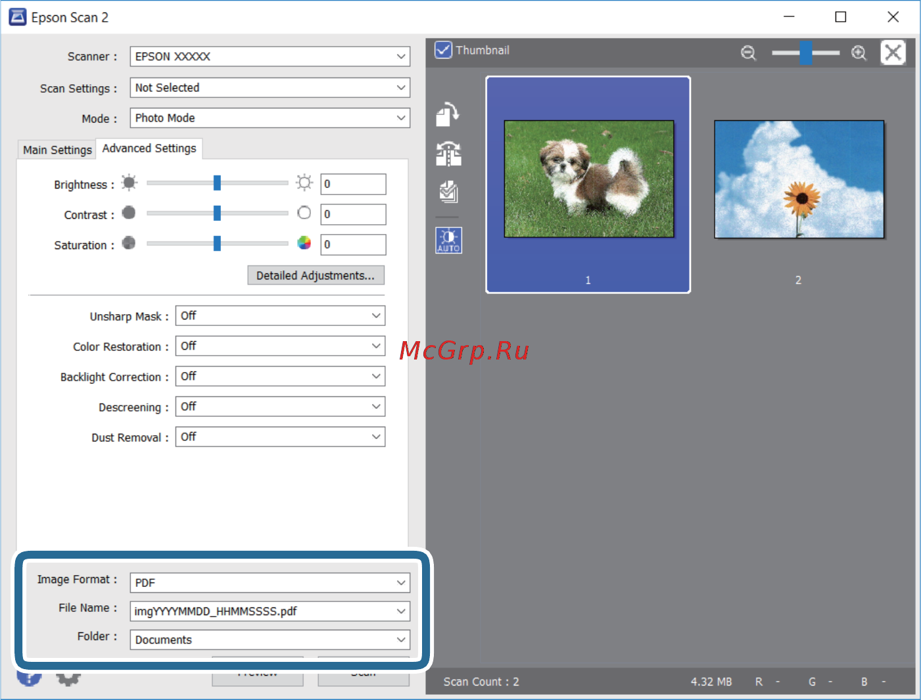Switch to the Main Settings tab

(x=57, y=150)
